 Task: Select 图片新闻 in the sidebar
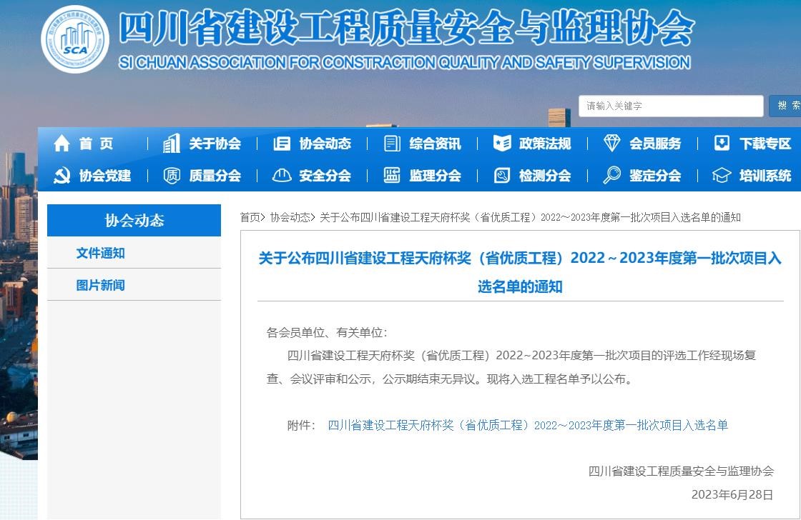point(101,285)
